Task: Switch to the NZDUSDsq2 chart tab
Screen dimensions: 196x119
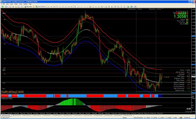Action: (x=118, y=115)
